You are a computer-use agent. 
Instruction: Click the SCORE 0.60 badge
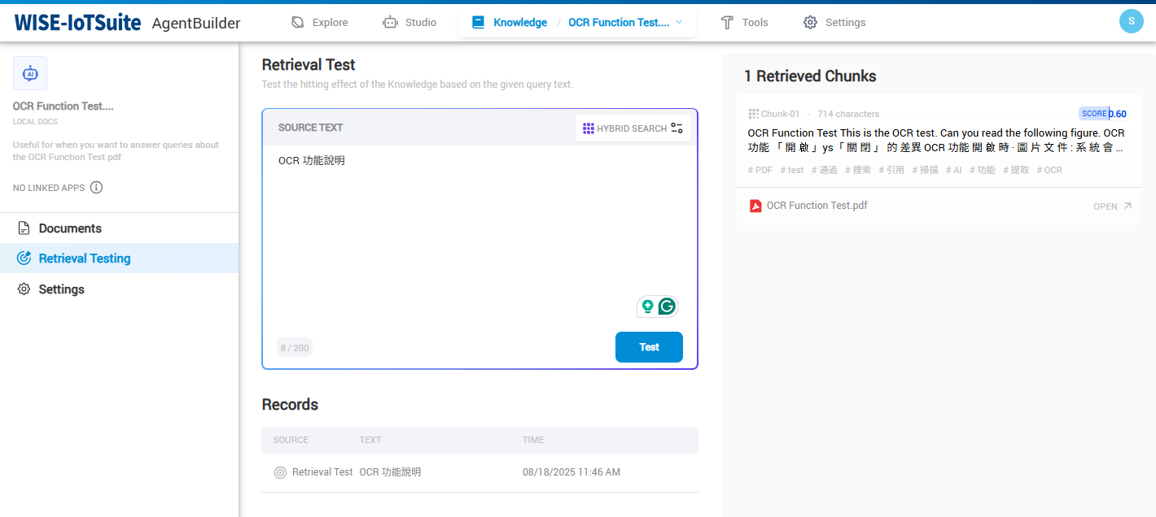tap(1103, 114)
